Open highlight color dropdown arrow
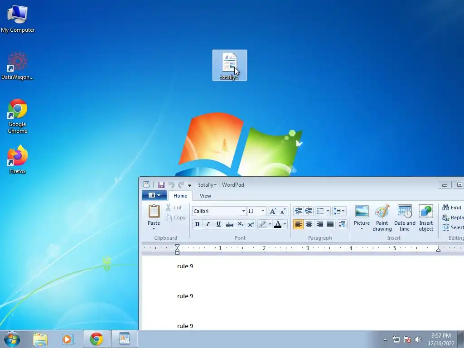Screen dimensions: 464x348 point(270,224)
